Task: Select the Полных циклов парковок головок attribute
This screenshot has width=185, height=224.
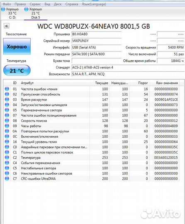Action: click(47, 152)
